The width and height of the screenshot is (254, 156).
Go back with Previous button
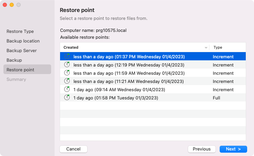(x=201, y=149)
